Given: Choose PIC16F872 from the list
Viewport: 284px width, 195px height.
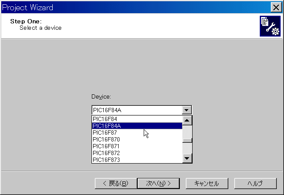Looking at the screenshot, I should (x=137, y=153).
